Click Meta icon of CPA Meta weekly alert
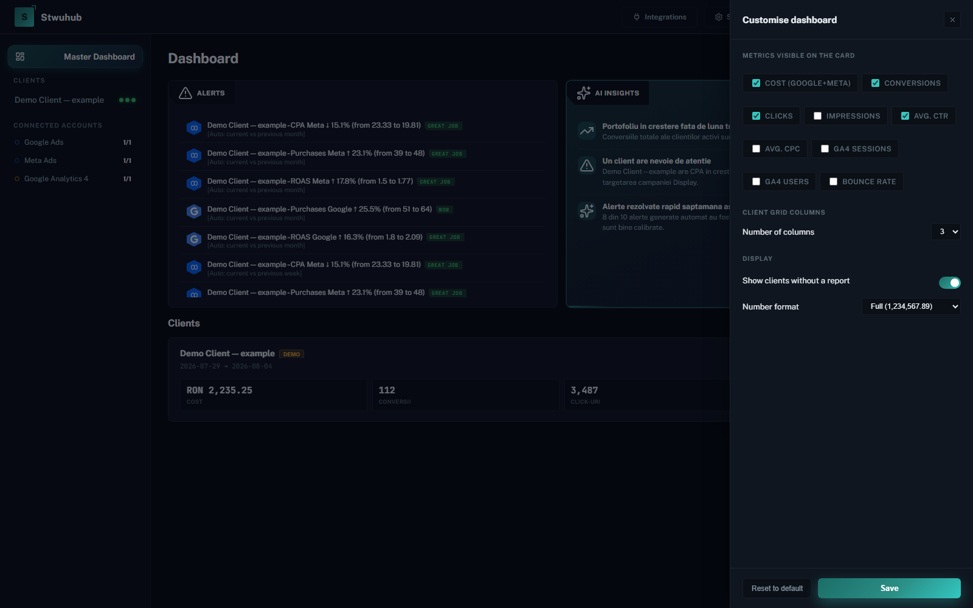This screenshot has width=973, height=608. (194, 267)
